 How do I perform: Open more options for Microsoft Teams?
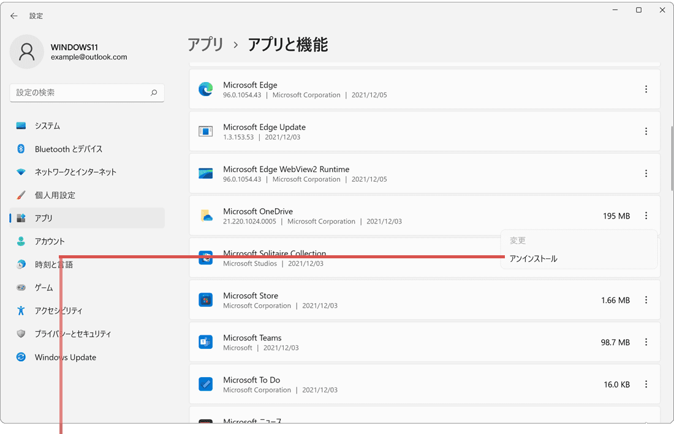pyautogui.click(x=646, y=342)
